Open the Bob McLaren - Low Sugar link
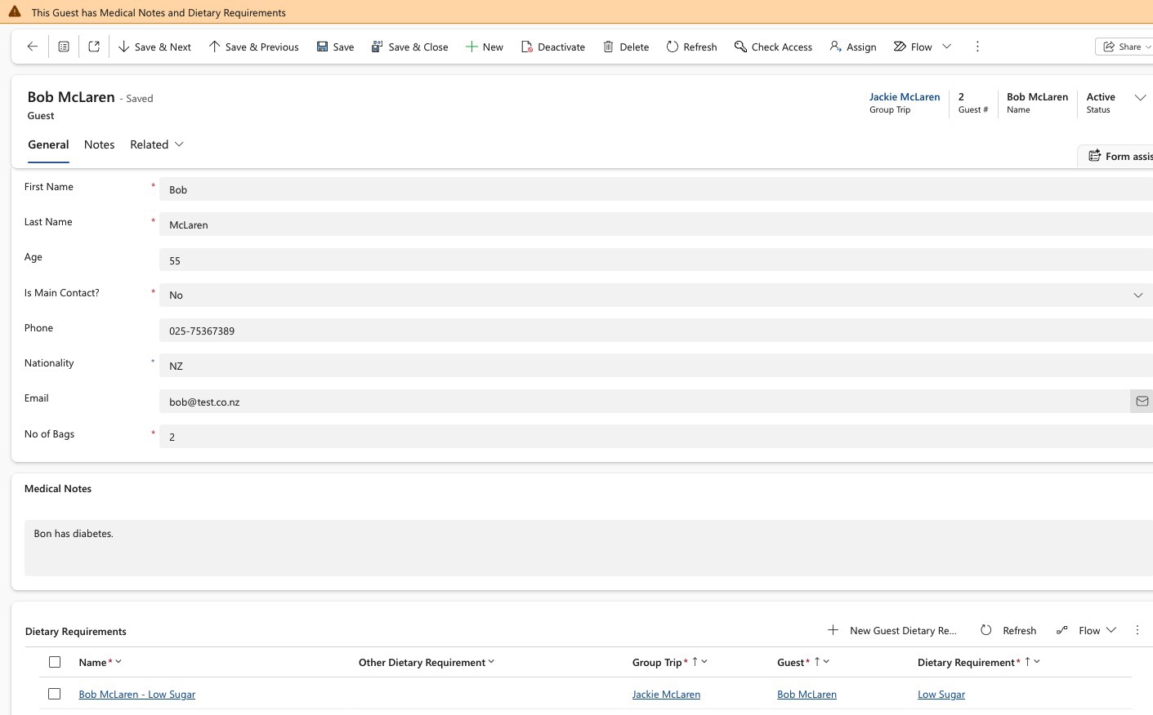 tap(137, 695)
